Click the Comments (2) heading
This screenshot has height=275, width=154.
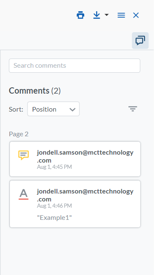[x=35, y=91]
